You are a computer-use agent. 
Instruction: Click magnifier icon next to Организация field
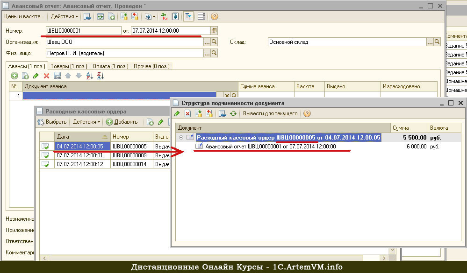(x=215, y=42)
